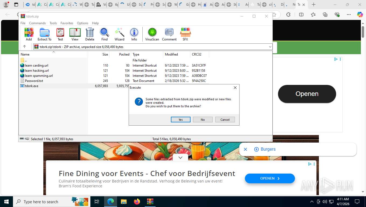
Task: Select the Password.txt file
Action: [x=34, y=81]
